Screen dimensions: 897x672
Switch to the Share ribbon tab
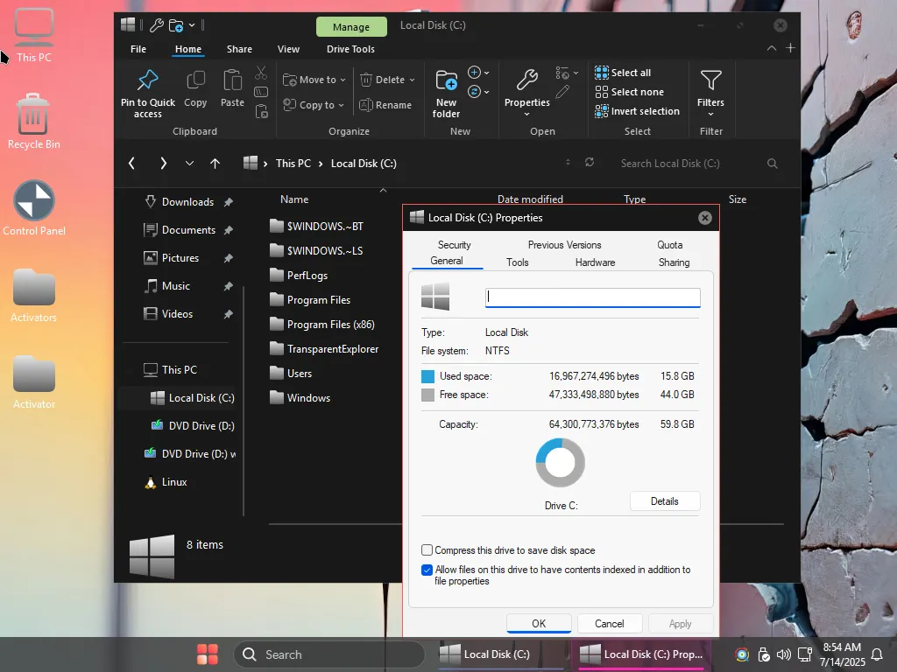[239, 49]
